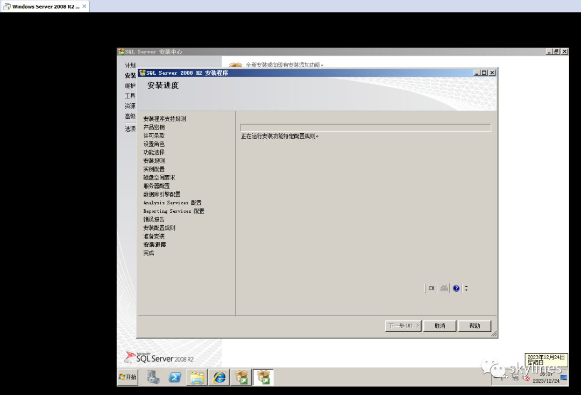This screenshot has width=581, height=395.
Task: Minimize the SQL Server 2008 R2 安装程序 window
Action: 477,73
